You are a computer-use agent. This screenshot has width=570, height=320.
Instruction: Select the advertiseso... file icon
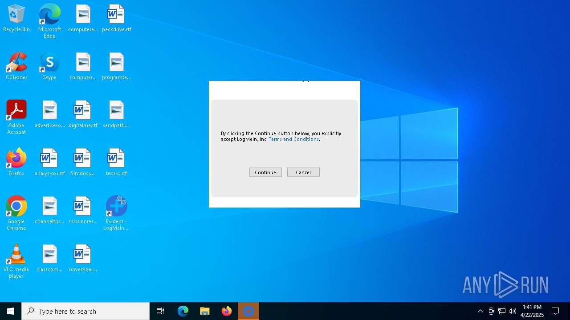[49, 115]
